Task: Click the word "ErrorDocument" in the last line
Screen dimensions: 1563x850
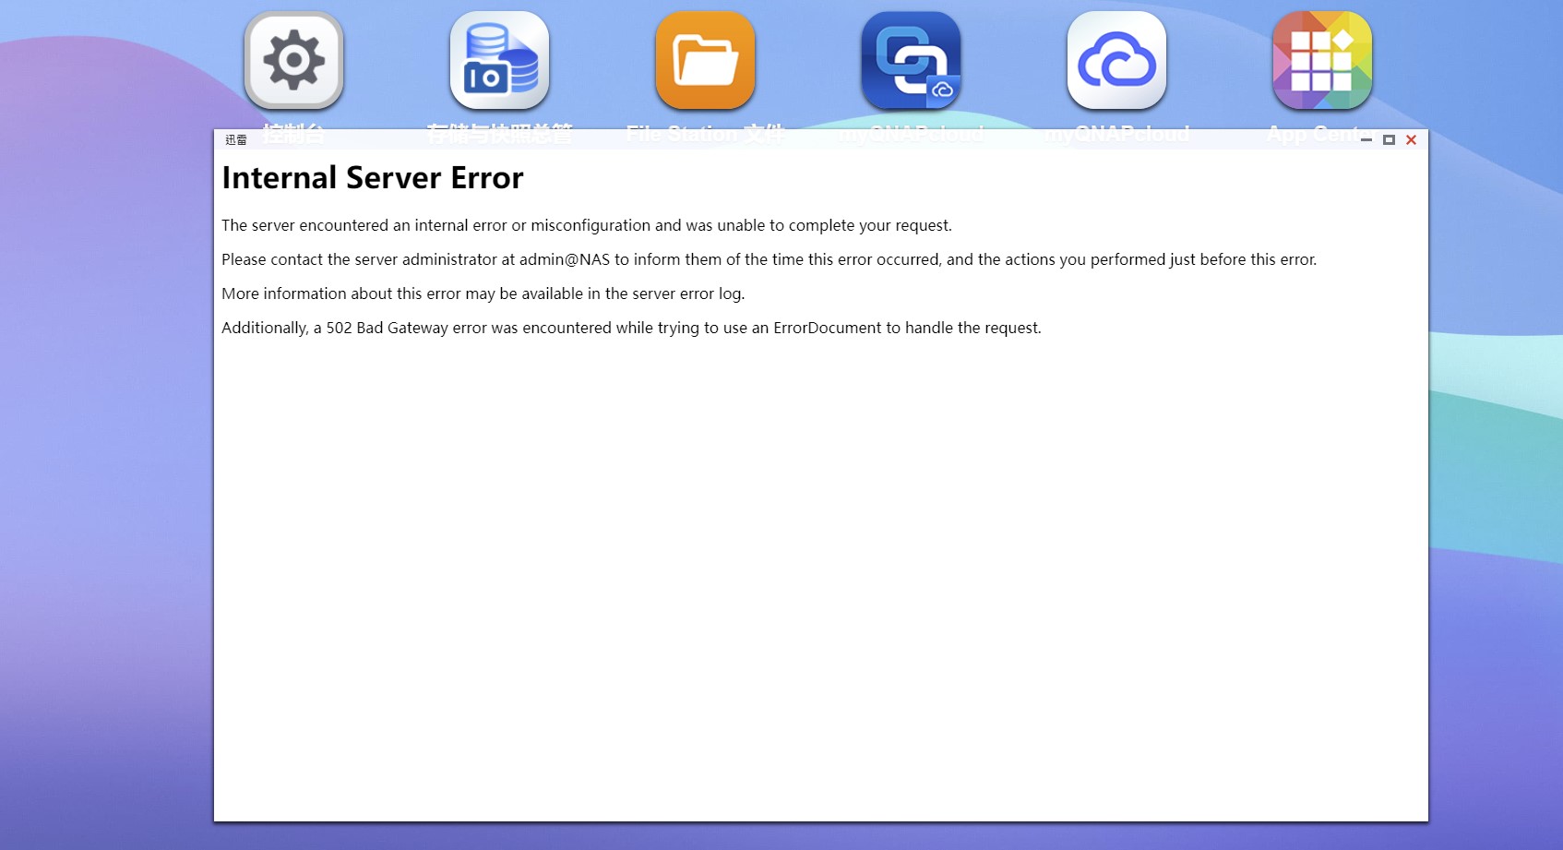Action: [x=827, y=328]
